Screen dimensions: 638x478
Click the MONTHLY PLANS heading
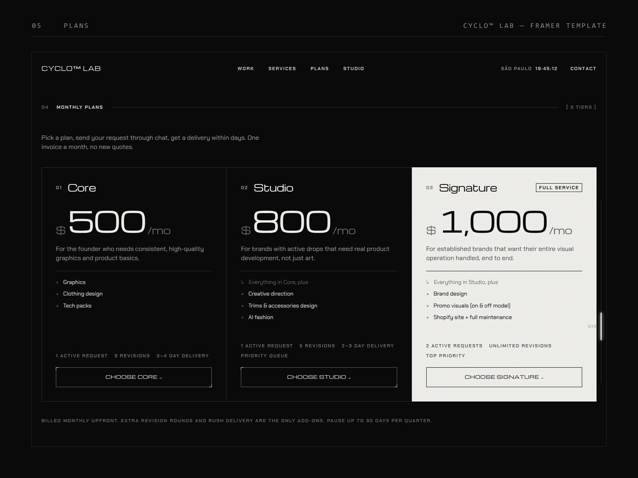(80, 107)
